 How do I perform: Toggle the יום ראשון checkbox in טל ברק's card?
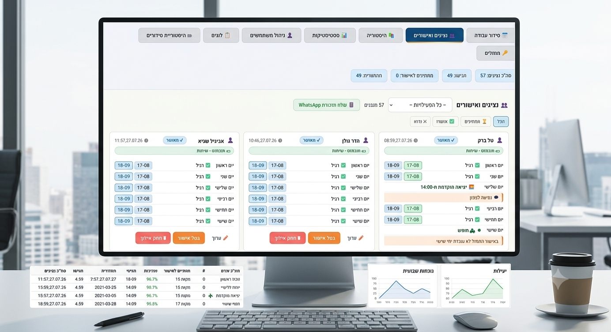click(477, 166)
